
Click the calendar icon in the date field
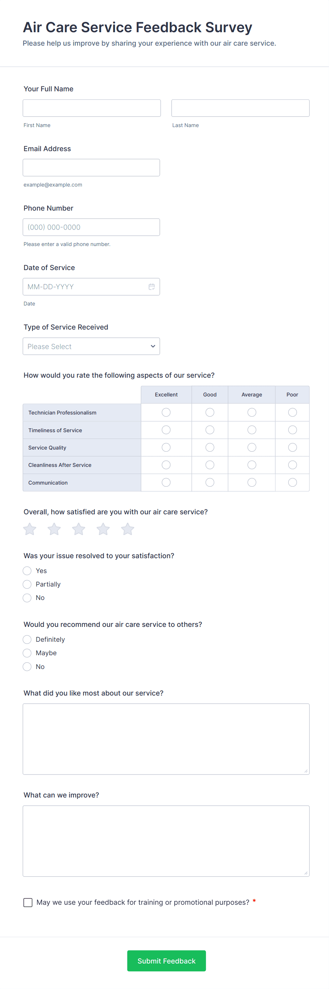[x=152, y=287]
